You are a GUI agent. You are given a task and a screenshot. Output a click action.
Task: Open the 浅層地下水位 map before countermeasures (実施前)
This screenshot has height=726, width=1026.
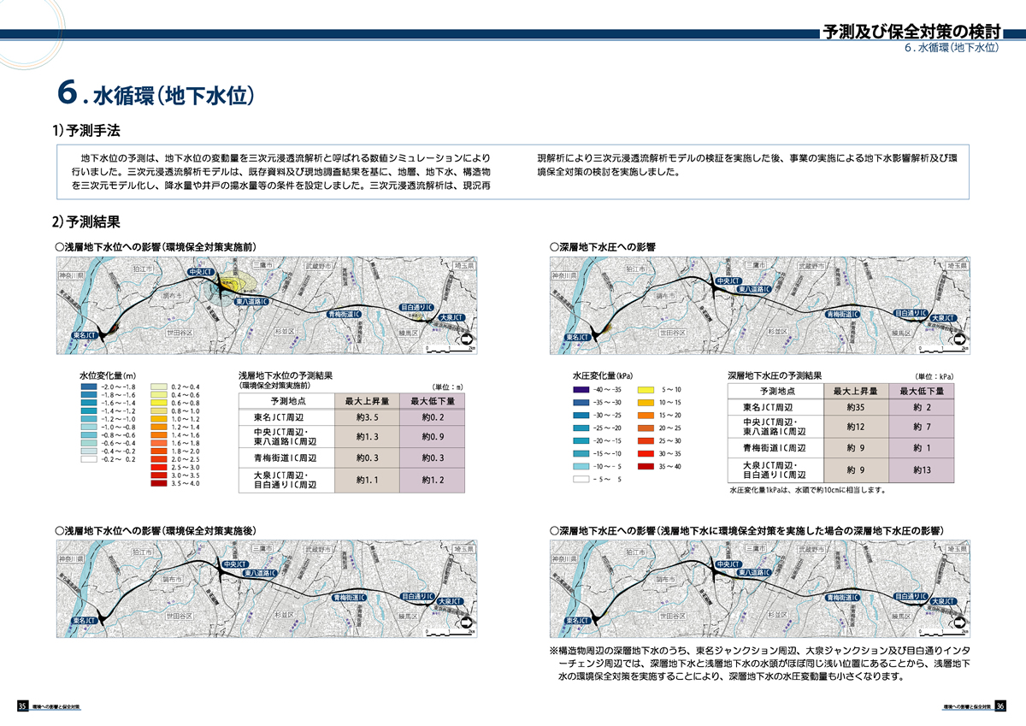[x=266, y=307]
